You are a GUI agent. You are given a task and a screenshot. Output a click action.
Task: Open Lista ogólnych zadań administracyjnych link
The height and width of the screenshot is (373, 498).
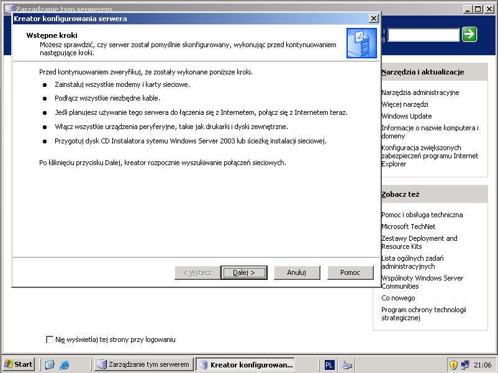click(x=412, y=262)
